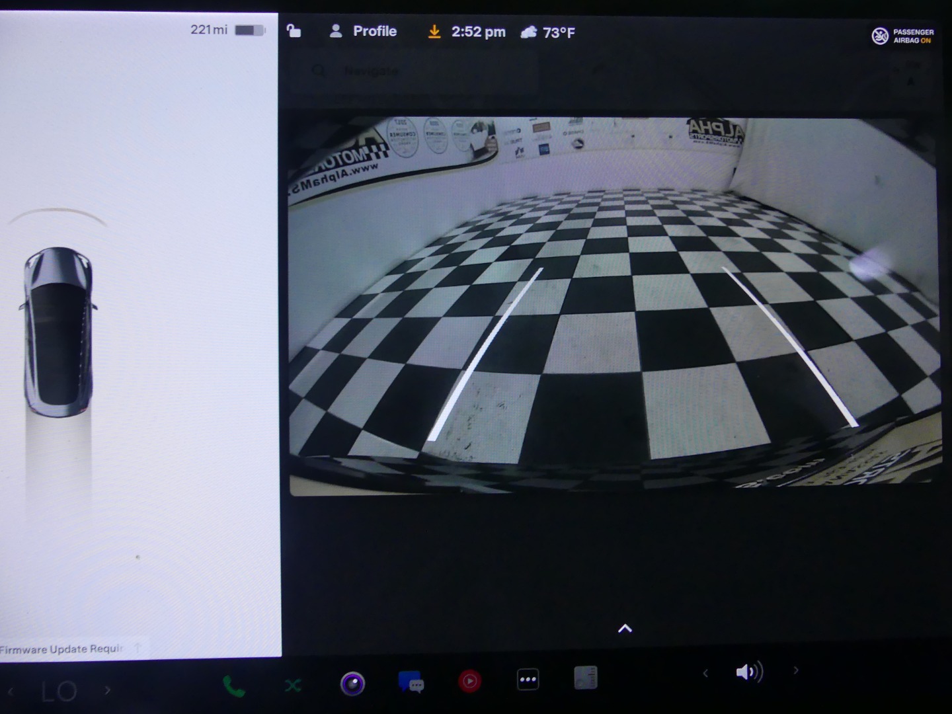952x714 pixels.
Task: Lower cabin temperature with left arrow
Action: tap(11, 692)
